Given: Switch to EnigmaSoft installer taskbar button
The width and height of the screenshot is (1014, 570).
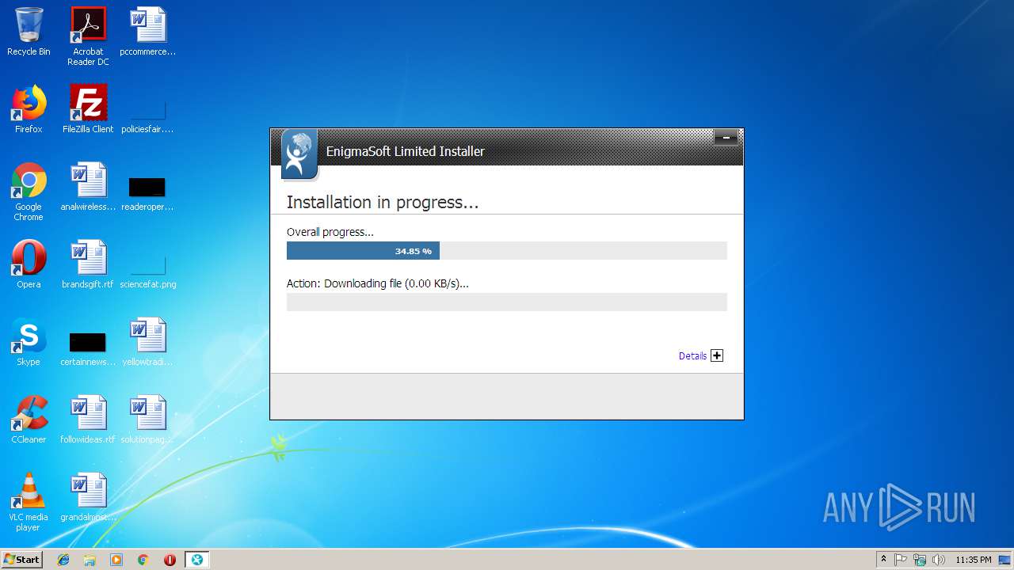Looking at the screenshot, I should 196,560.
